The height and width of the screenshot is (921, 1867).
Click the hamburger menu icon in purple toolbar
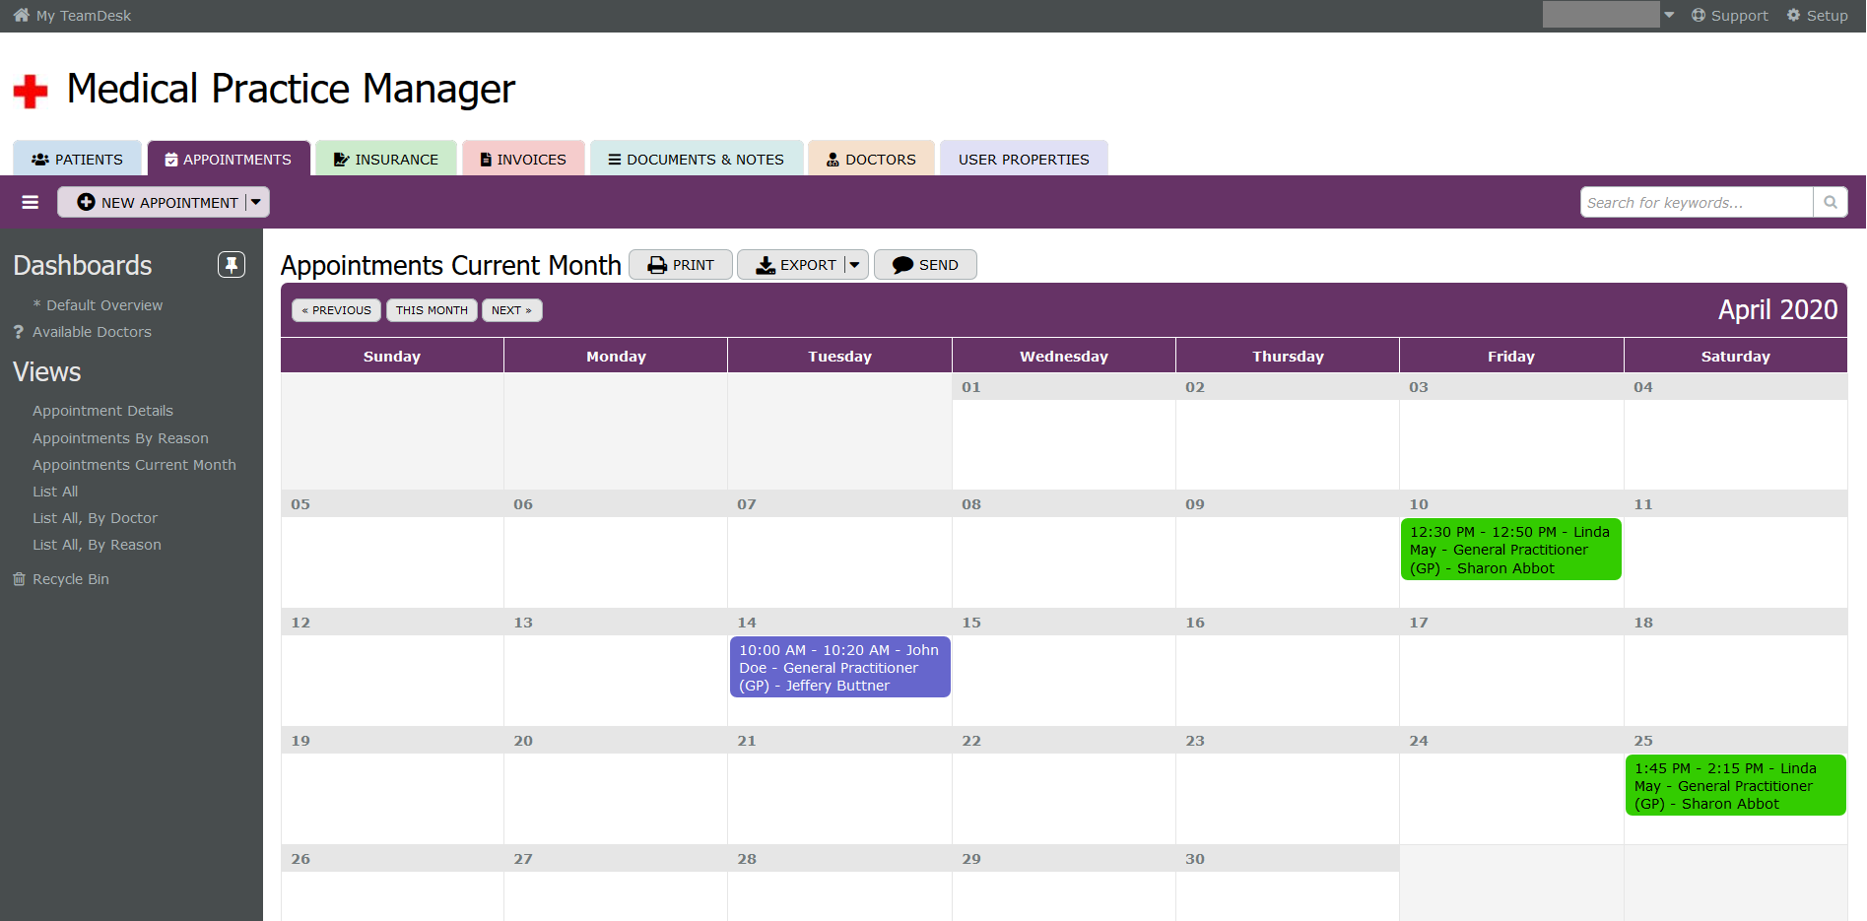click(x=31, y=202)
